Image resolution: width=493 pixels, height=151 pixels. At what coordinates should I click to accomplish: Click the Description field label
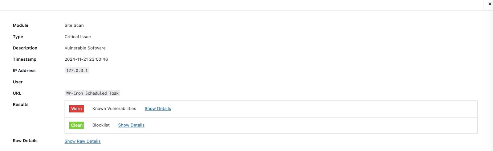click(25, 48)
